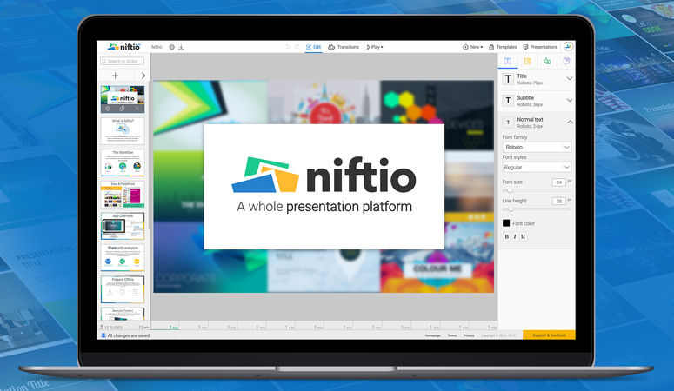Screen dimensions: 674x391
Task: Switch to the text styles panel tab
Action: coord(508,61)
